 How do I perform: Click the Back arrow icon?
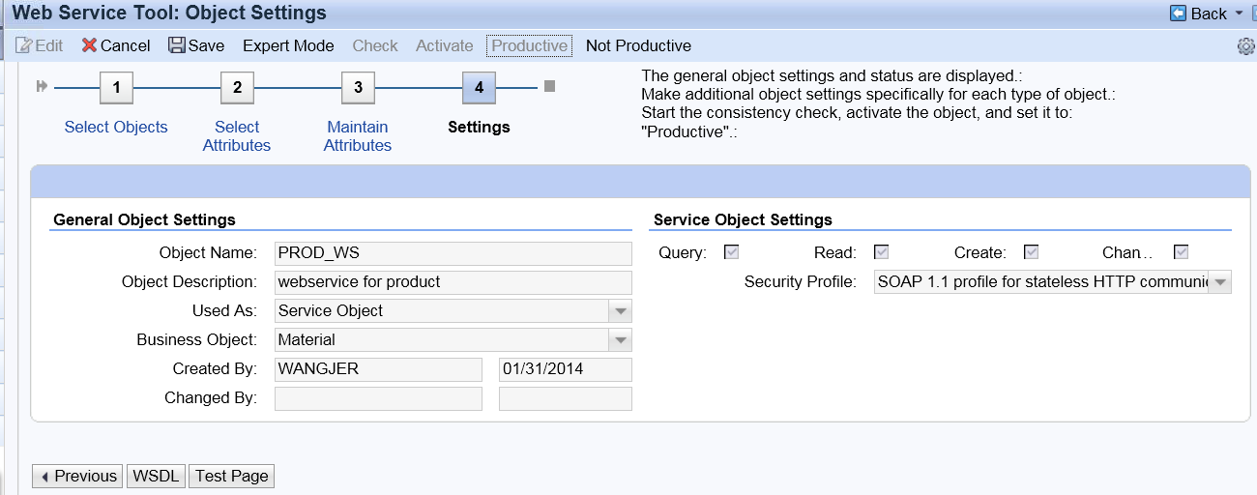point(1178,14)
